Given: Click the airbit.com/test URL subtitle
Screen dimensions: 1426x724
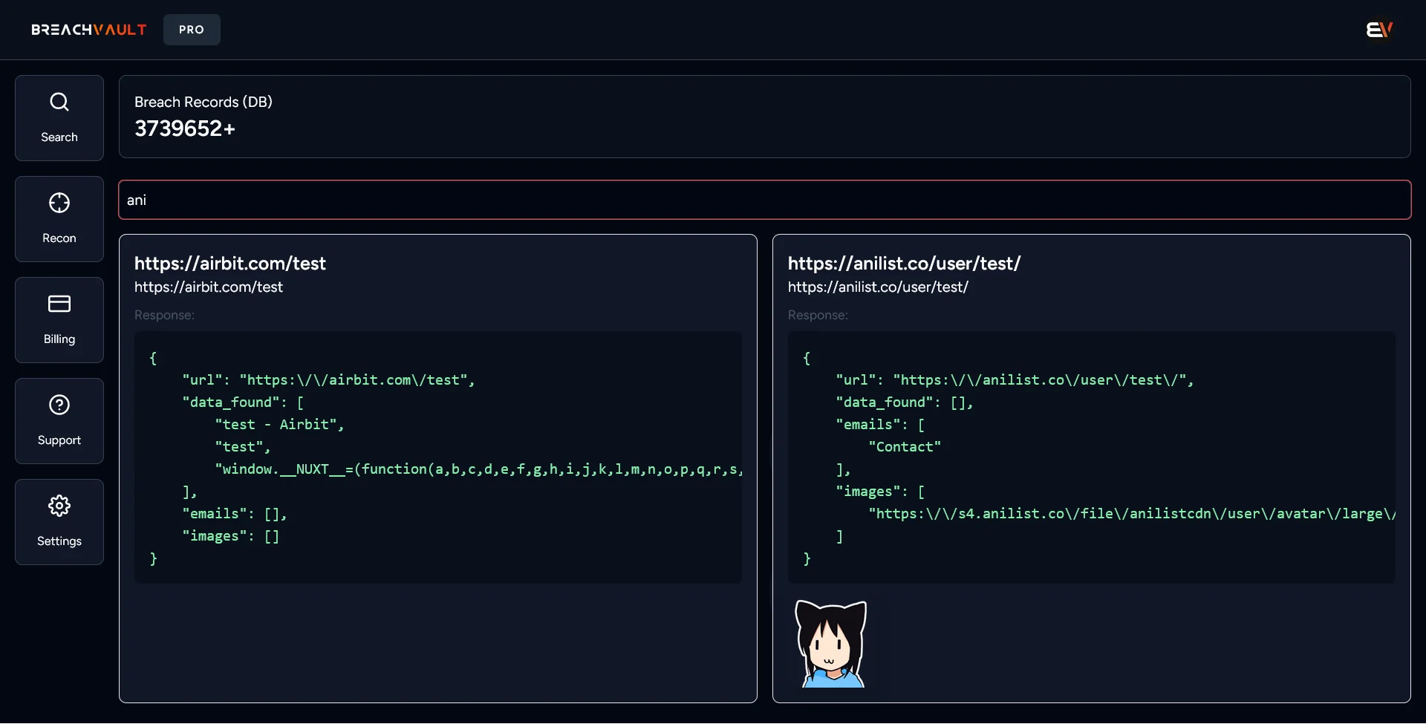Looking at the screenshot, I should click(209, 287).
